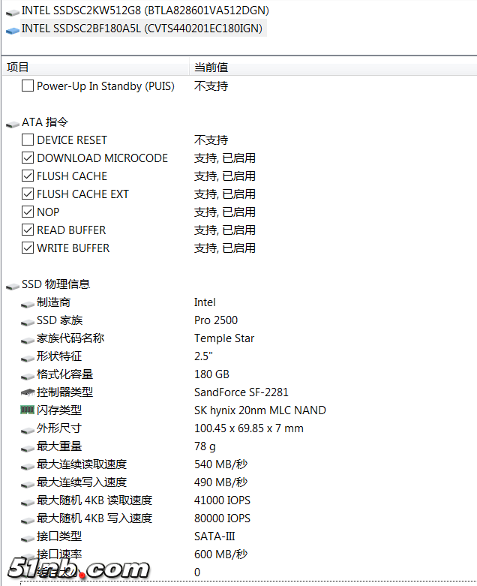Screen dimensions: 477x586
Task: Select the ATA 指令 group header
Action: tap(45, 122)
